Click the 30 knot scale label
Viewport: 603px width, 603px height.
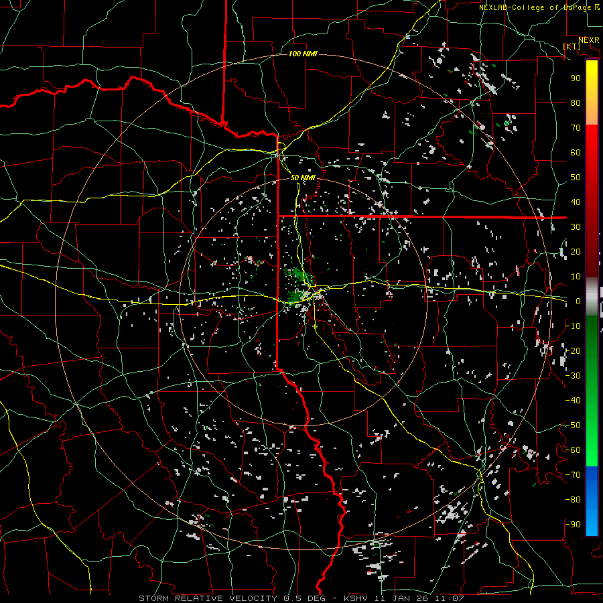click(576, 227)
